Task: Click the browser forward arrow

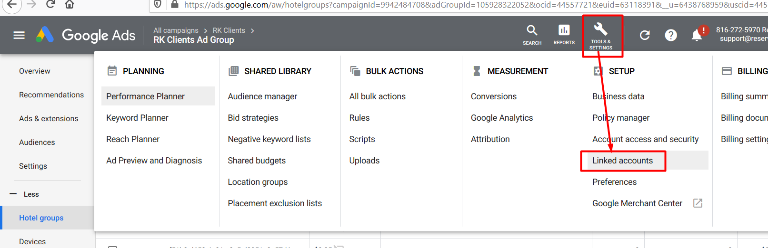Action: [x=31, y=4]
